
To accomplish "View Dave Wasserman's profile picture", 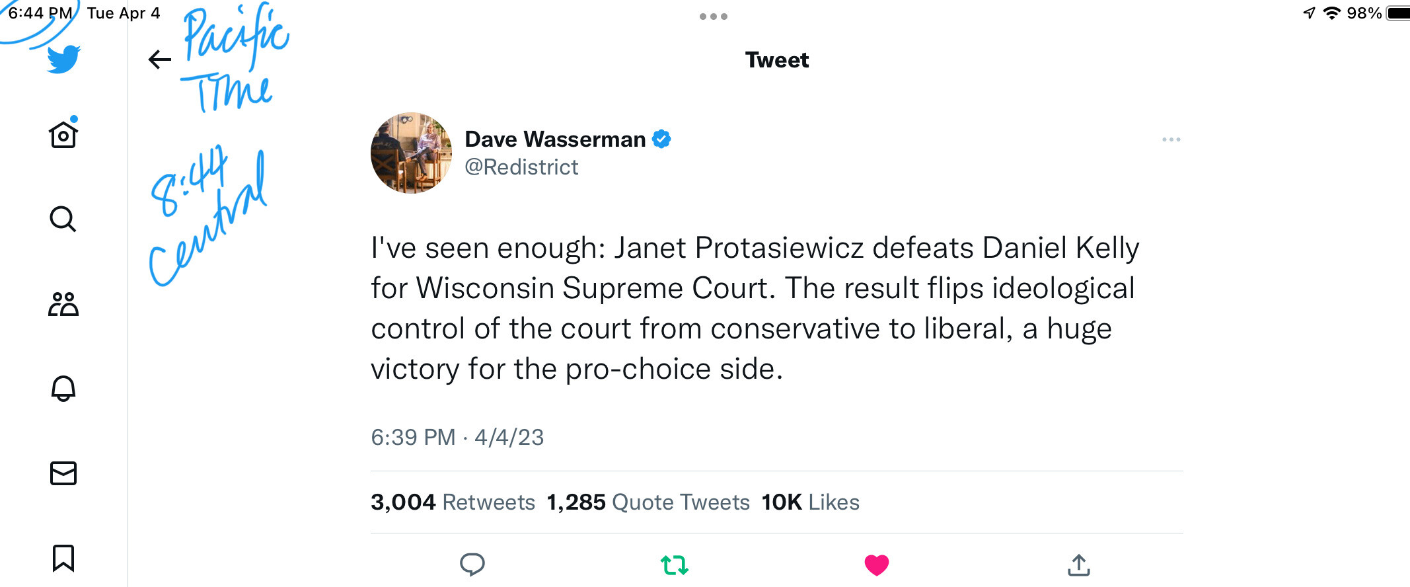I will coord(411,153).
